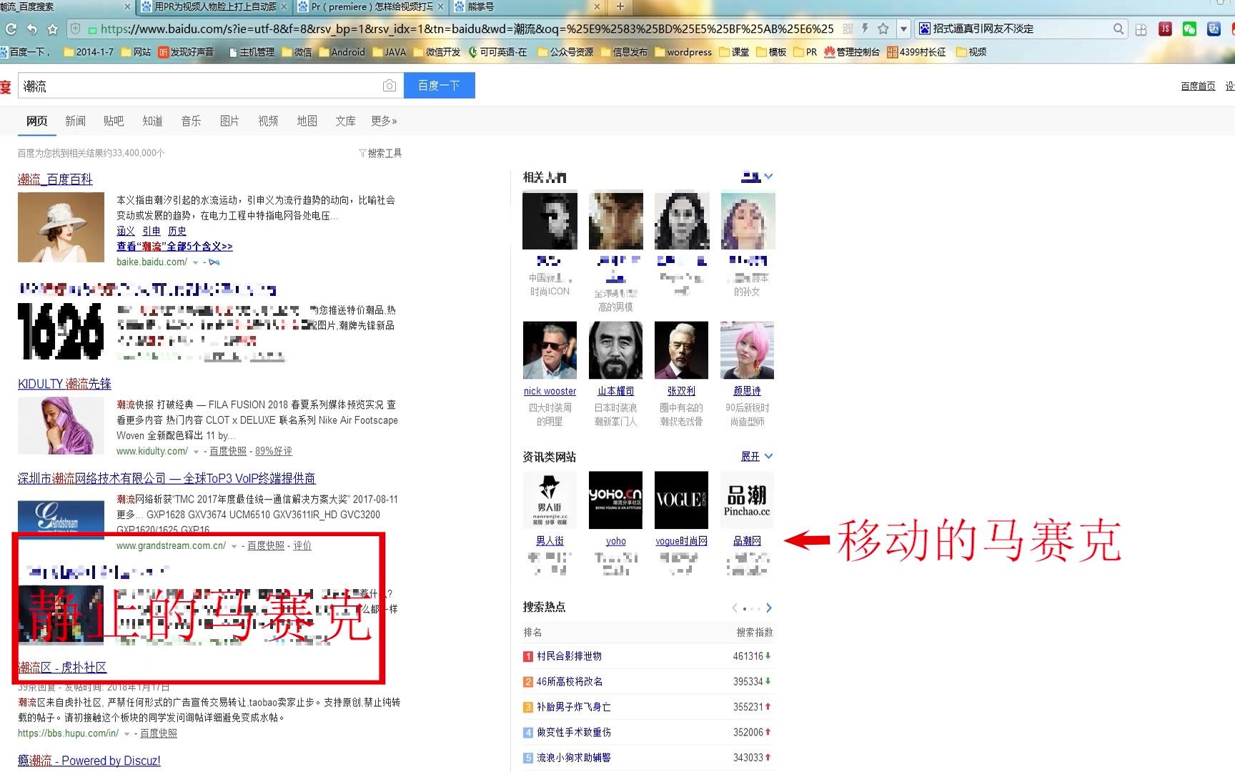Click the 百度一下 search button
The width and height of the screenshot is (1235, 772).
click(x=439, y=86)
